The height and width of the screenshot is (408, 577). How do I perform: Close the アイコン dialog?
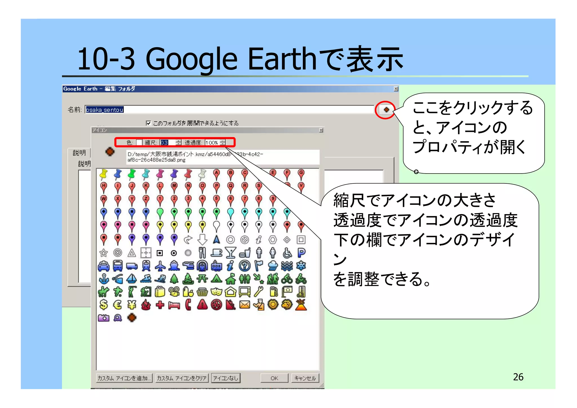click(321, 130)
